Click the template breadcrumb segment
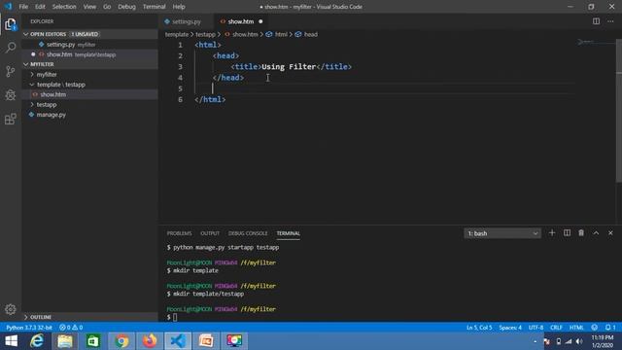Image resolution: width=622 pixels, height=350 pixels. (x=177, y=35)
